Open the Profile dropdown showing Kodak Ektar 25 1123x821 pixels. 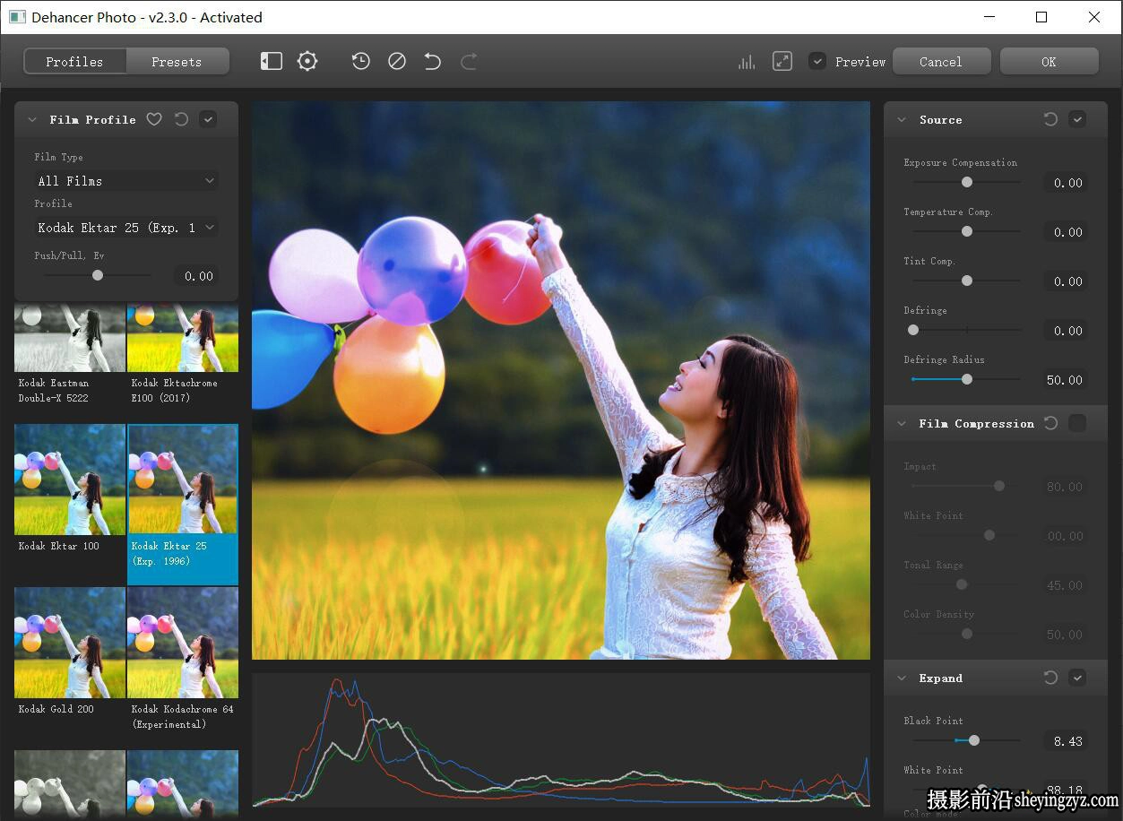pyautogui.click(x=126, y=228)
